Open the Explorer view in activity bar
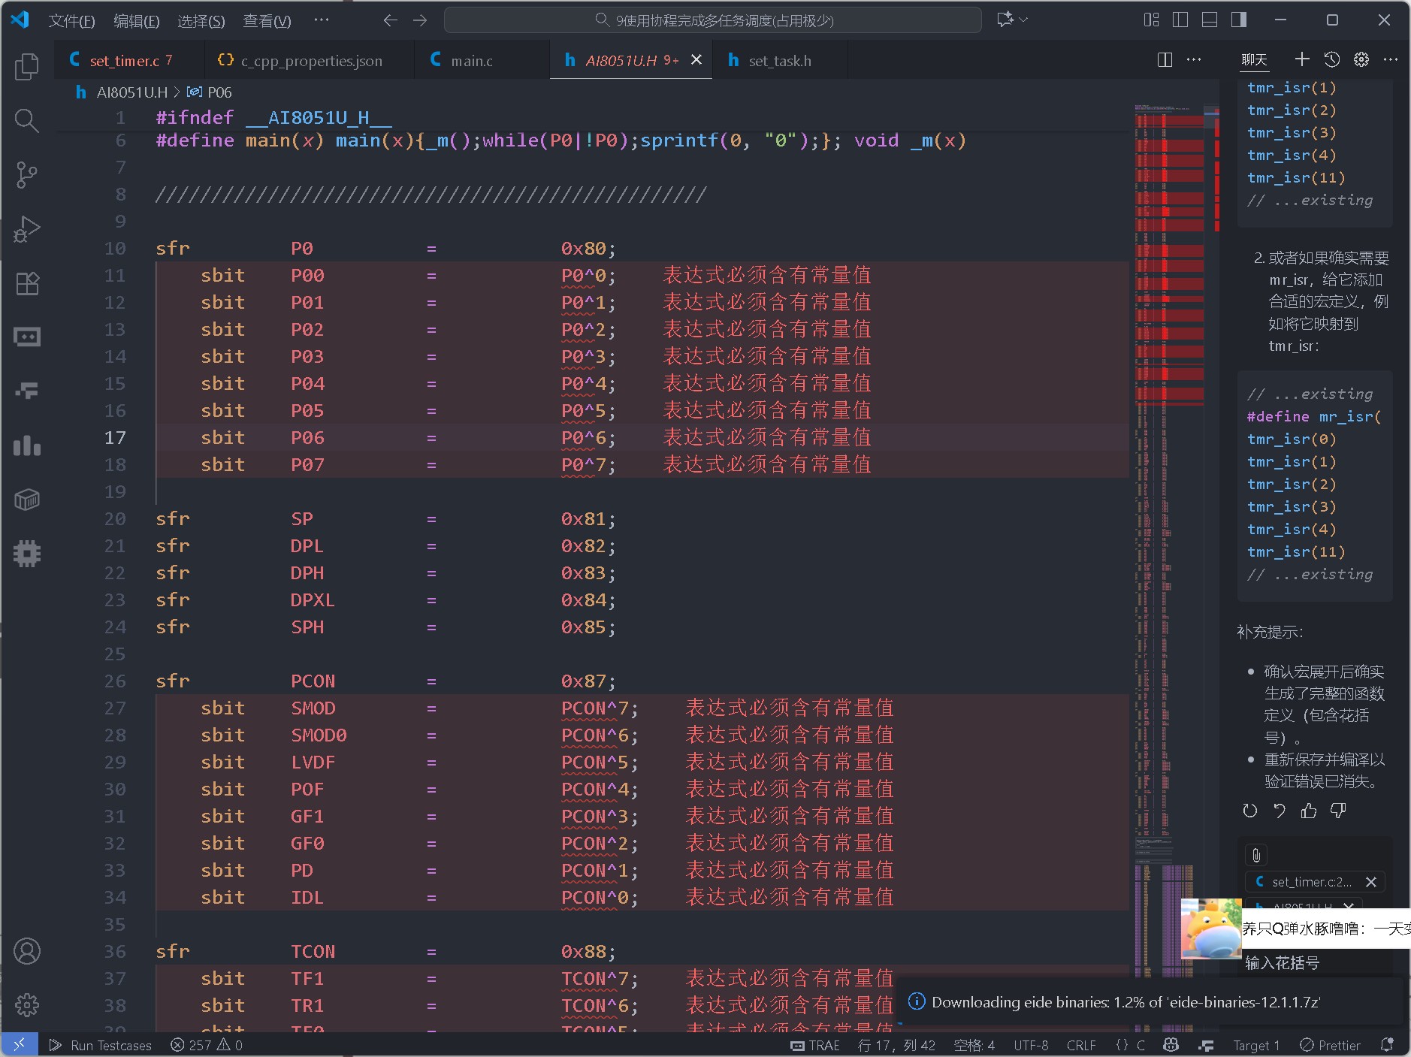The image size is (1411, 1057). (x=27, y=67)
